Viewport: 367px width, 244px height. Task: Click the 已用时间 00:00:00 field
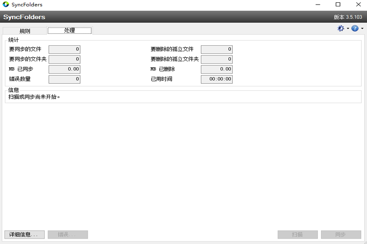(x=217, y=79)
